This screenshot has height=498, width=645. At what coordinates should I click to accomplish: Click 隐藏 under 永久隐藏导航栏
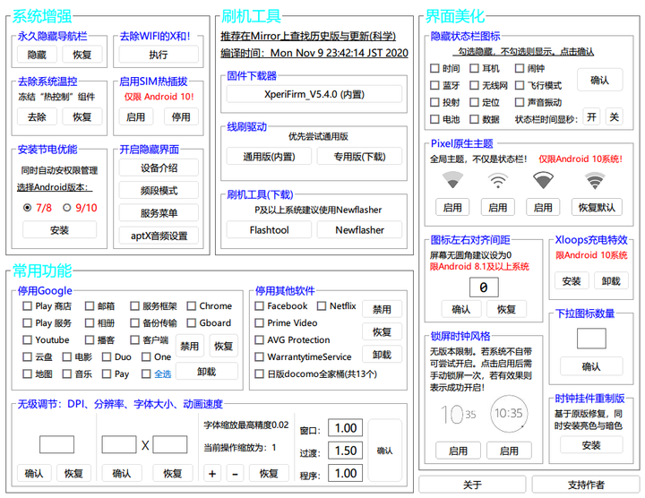tap(37, 55)
